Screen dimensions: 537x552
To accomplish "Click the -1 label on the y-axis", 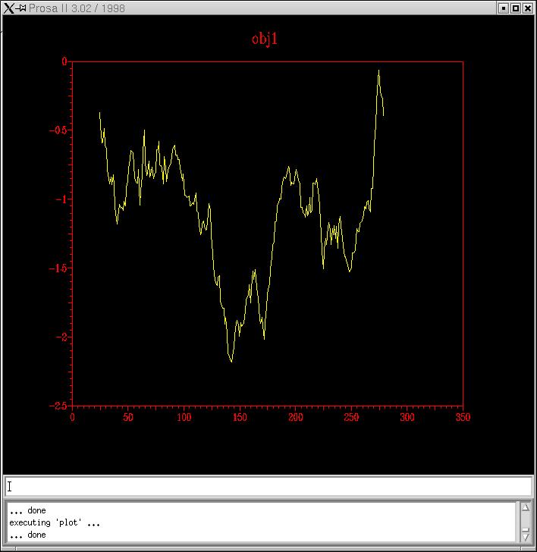I will pyautogui.click(x=62, y=199).
